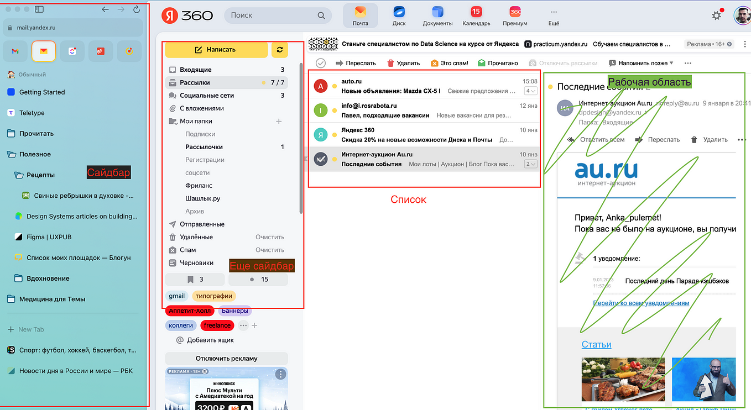Open the С вложениями filter
Image resolution: width=751 pixels, height=410 pixels.
coord(227,108)
